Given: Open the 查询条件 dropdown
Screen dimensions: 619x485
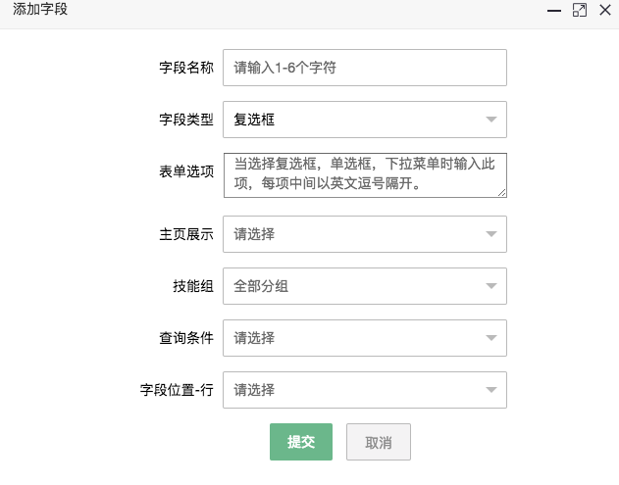Looking at the screenshot, I should [x=365, y=338].
